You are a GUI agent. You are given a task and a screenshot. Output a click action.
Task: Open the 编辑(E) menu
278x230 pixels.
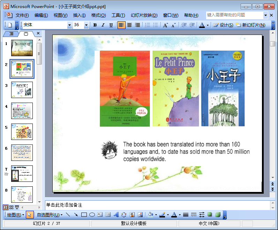point(41,15)
